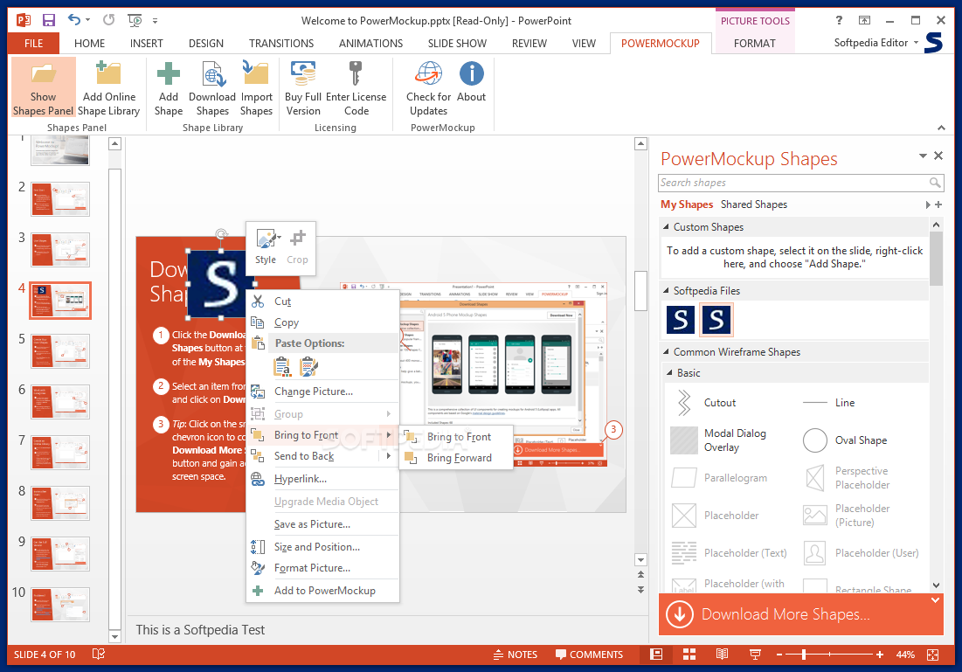Choose Add to PowerMockup entry
This screenshot has width=962, height=672.
click(x=324, y=591)
